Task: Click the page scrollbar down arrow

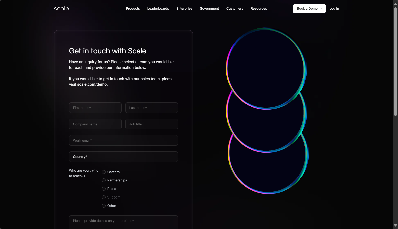Action: [x=395, y=226]
